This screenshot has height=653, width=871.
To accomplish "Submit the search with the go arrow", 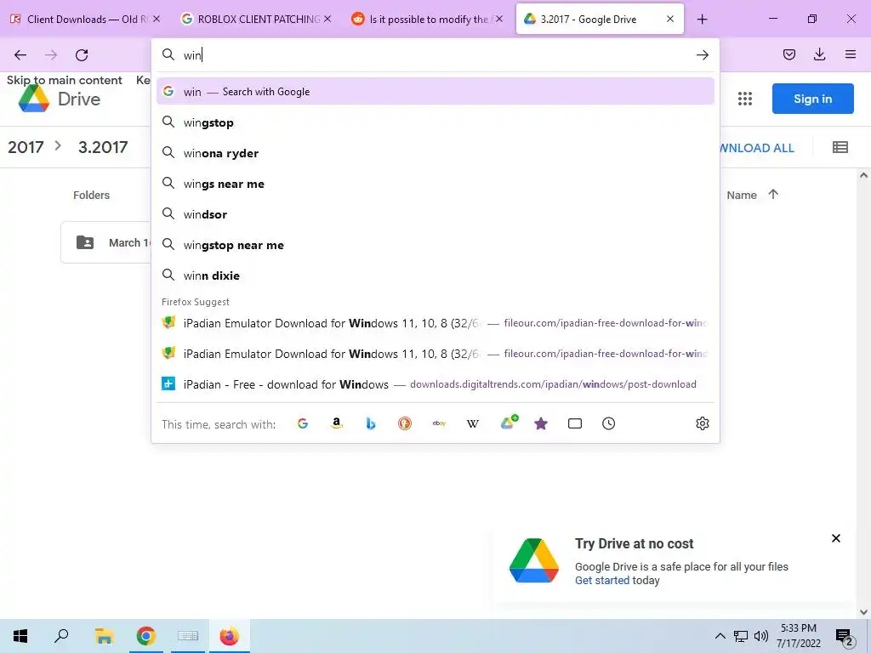I will (702, 55).
